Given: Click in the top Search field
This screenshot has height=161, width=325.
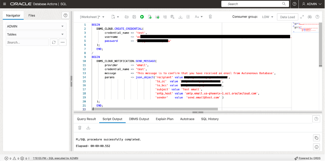Looking at the screenshot, I should (255, 4).
